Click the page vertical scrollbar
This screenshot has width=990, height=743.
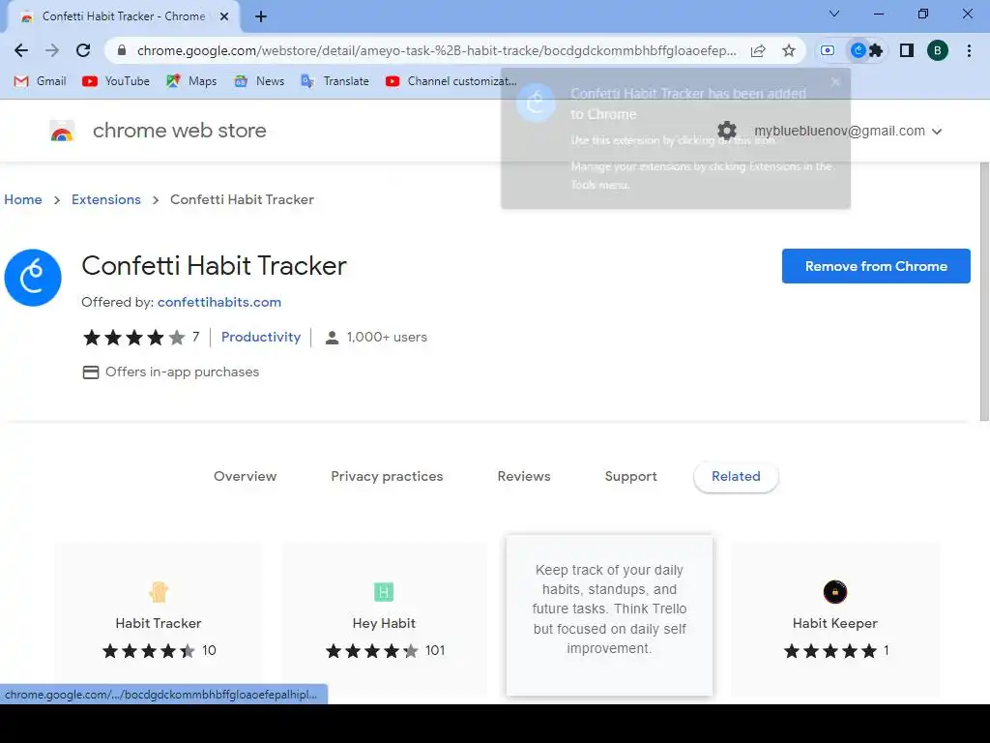tap(983, 291)
